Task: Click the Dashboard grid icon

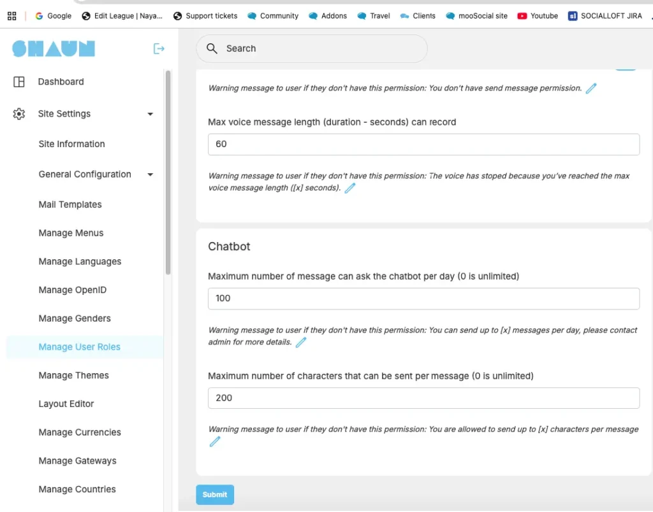Action: (19, 82)
